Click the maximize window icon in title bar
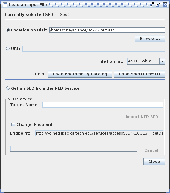Image resolution: width=170 pixels, height=193 pixels. [x=158, y=4]
